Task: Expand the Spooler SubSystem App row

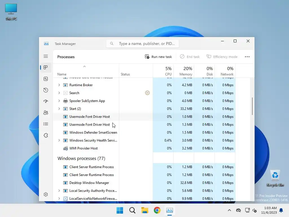Action: point(59,101)
